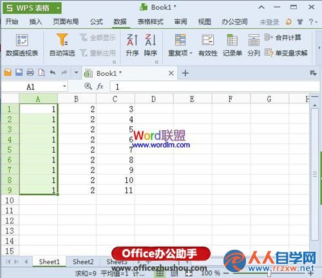Viewport: 322px width, 278px height.
Task: Open print preview icon
Action: 41,73
